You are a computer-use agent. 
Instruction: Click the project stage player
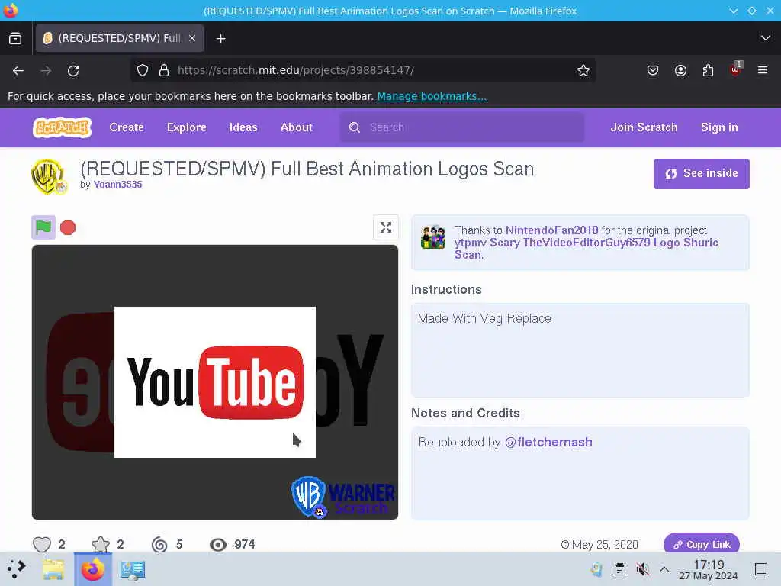coord(214,382)
